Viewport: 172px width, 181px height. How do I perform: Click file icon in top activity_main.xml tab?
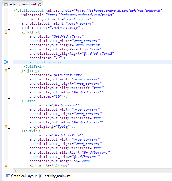coord(6,4)
